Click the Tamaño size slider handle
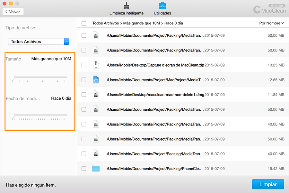The height and width of the screenshot is (193, 289). (12, 78)
